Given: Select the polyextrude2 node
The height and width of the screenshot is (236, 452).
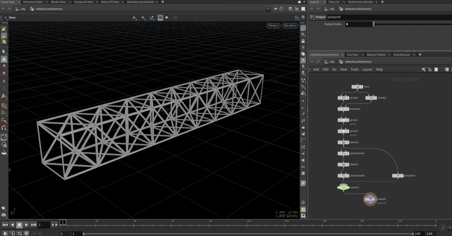Looking at the screenshot, I should [x=344, y=175].
